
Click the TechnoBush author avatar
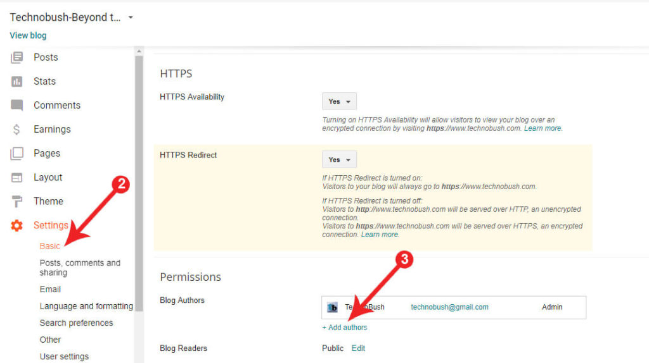pyautogui.click(x=332, y=307)
